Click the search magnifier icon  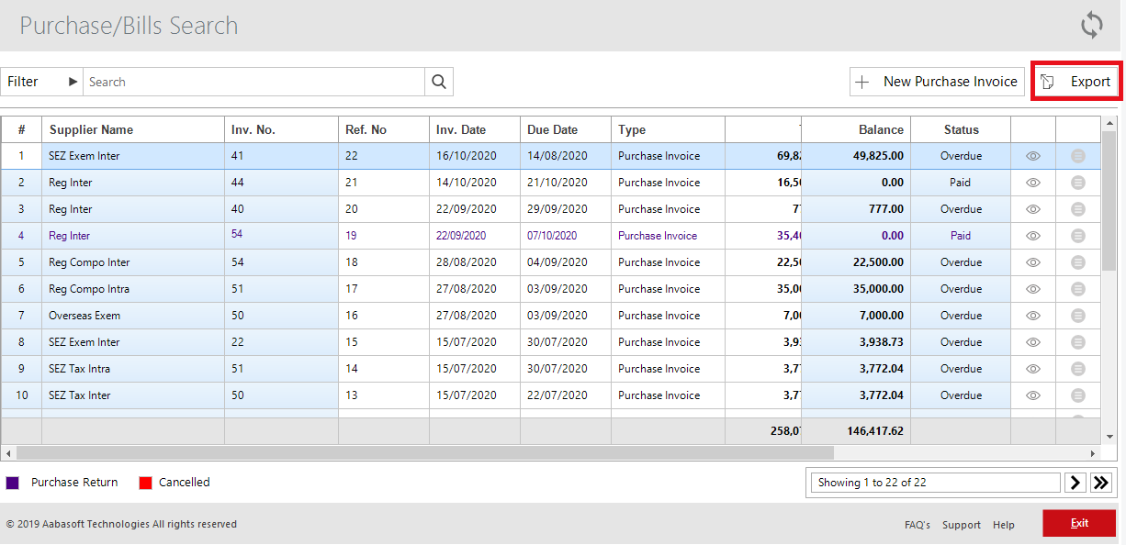click(x=438, y=81)
